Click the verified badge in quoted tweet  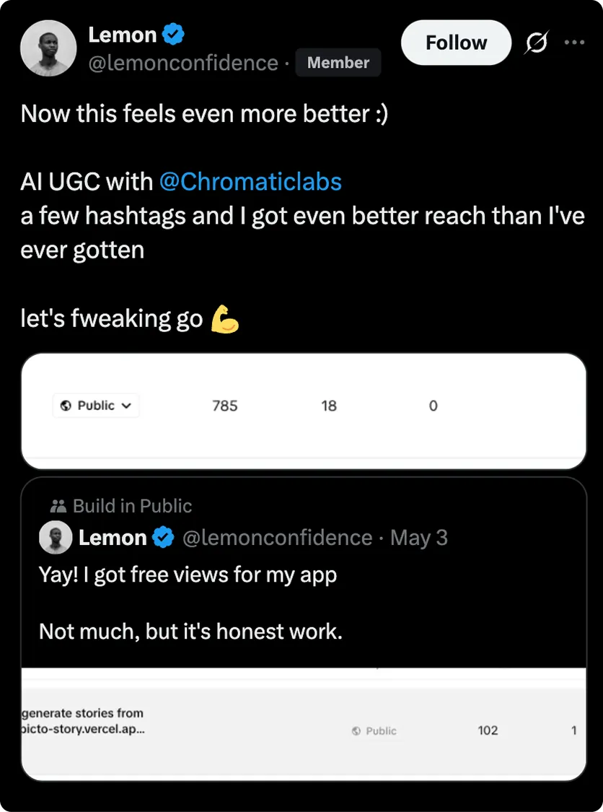[163, 538]
